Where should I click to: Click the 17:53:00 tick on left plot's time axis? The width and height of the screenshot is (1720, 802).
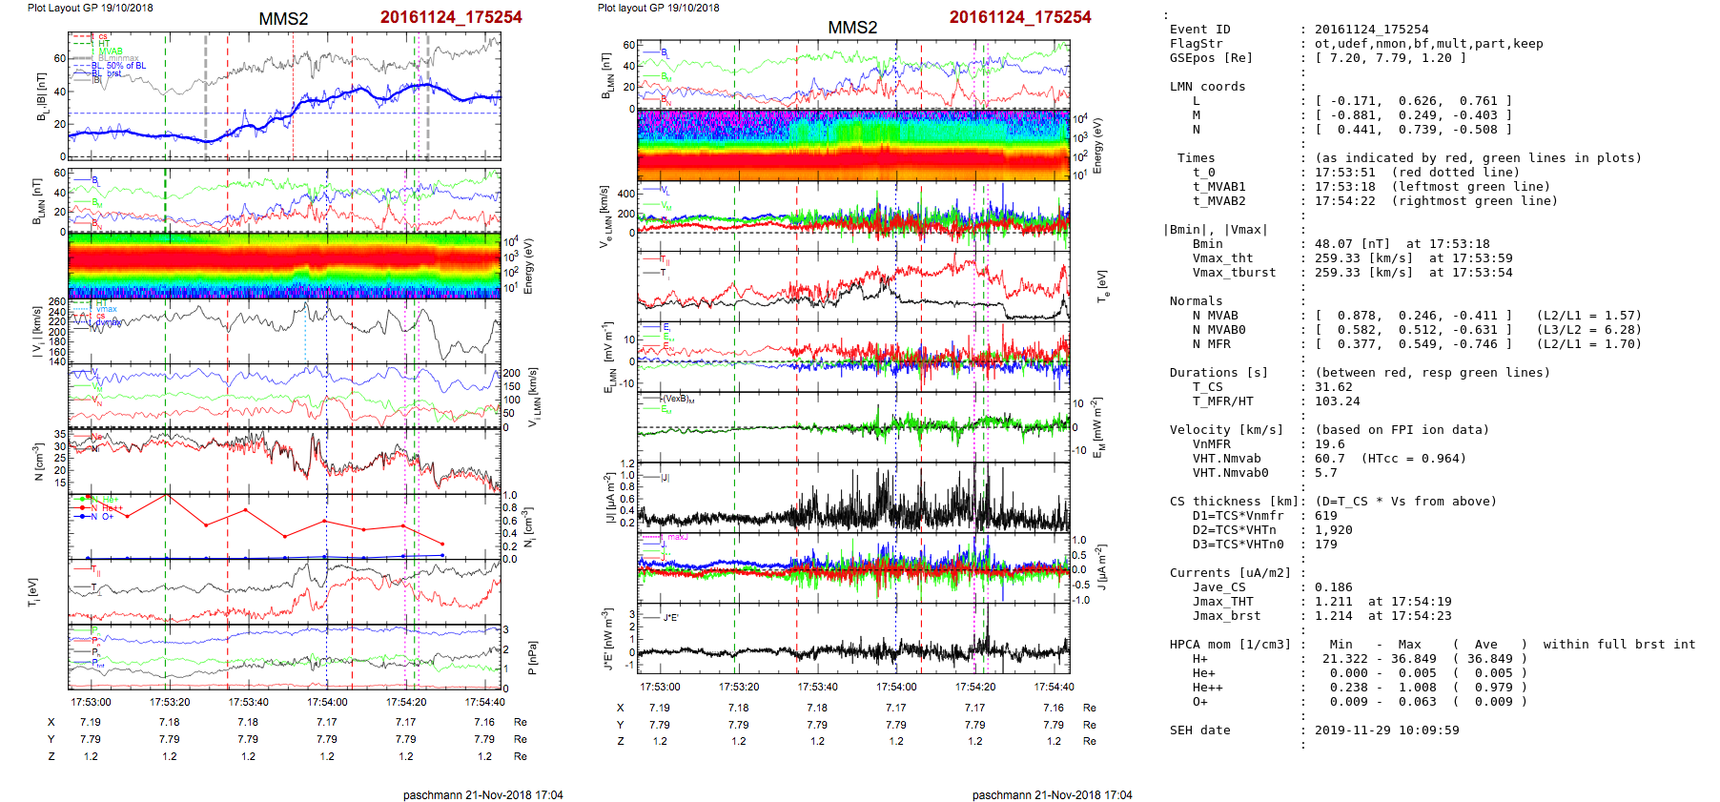tap(91, 702)
